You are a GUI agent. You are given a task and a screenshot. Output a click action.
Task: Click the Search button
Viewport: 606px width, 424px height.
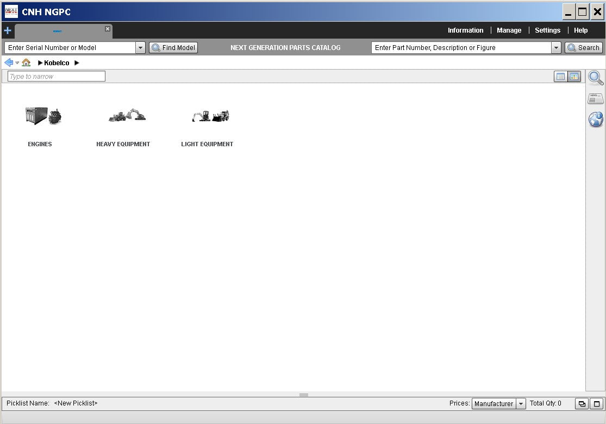584,48
